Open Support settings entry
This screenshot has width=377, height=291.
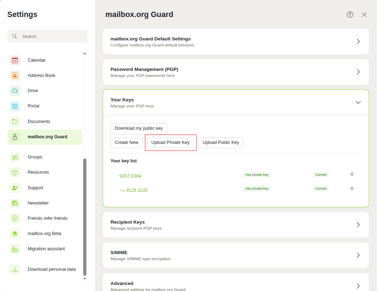point(45,188)
